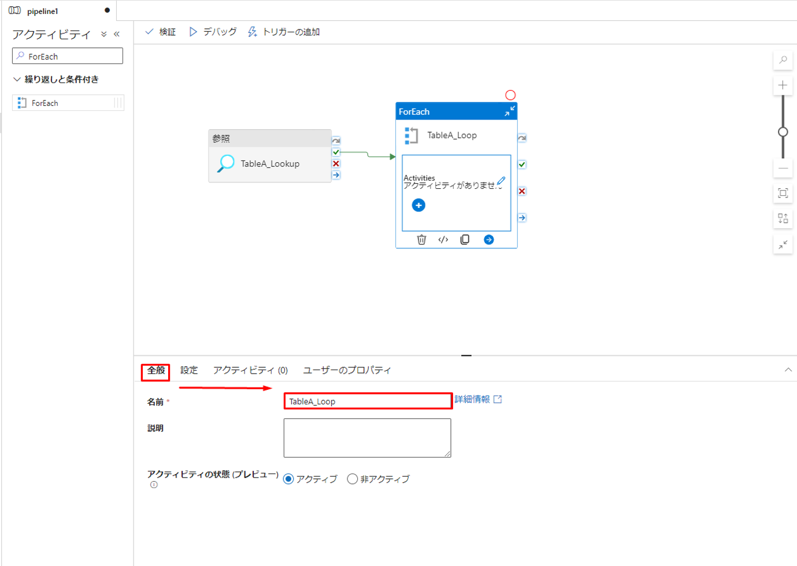
Task: Open the 詳細情報 link
Action: click(x=478, y=399)
